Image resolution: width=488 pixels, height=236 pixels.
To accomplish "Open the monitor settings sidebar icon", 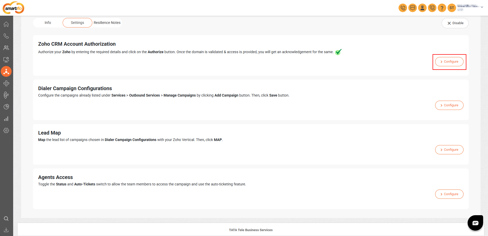I will (x=6, y=60).
